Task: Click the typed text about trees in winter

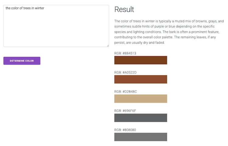Action: (x=25, y=8)
